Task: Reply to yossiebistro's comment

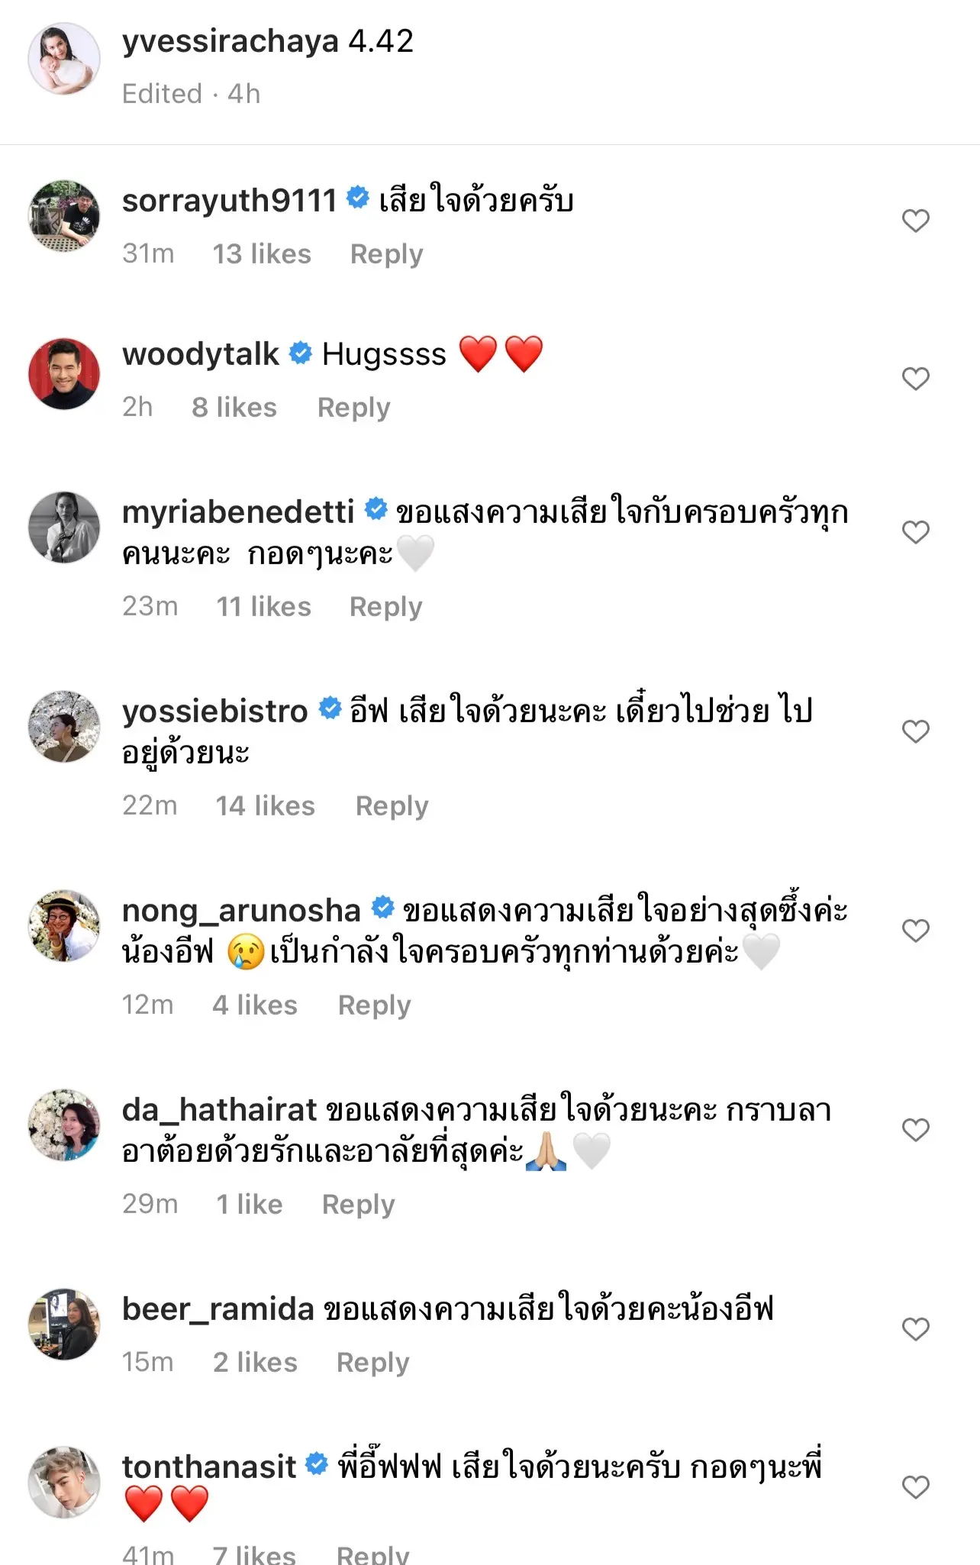Action: click(392, 806)
